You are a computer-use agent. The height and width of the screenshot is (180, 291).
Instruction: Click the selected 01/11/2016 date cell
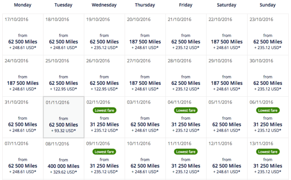(64, 117)
